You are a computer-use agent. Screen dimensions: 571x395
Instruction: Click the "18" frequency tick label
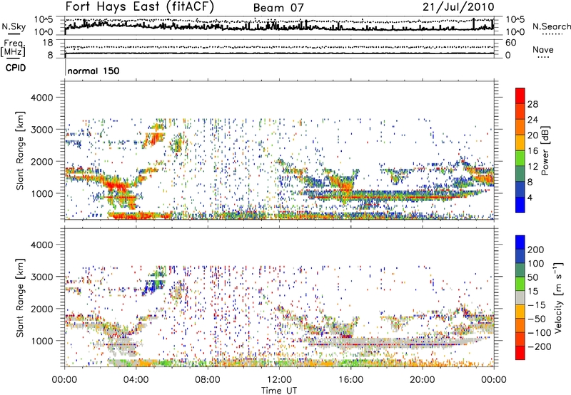(x=48, y=43)
